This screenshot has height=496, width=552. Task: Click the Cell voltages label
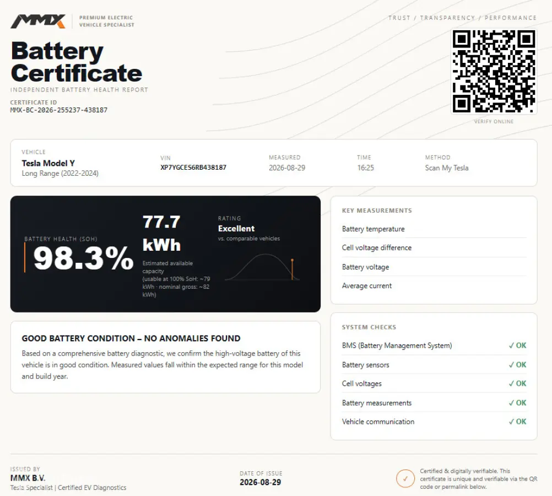(x=361, y=384)
